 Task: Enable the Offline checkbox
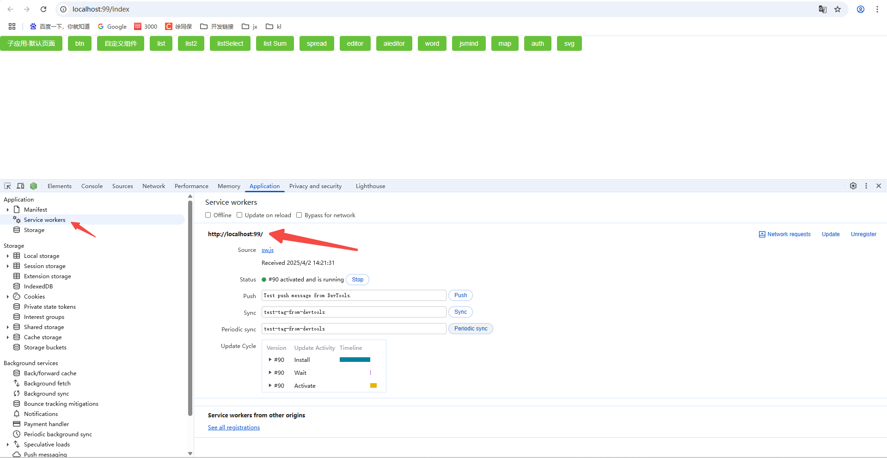click(208, 215)
